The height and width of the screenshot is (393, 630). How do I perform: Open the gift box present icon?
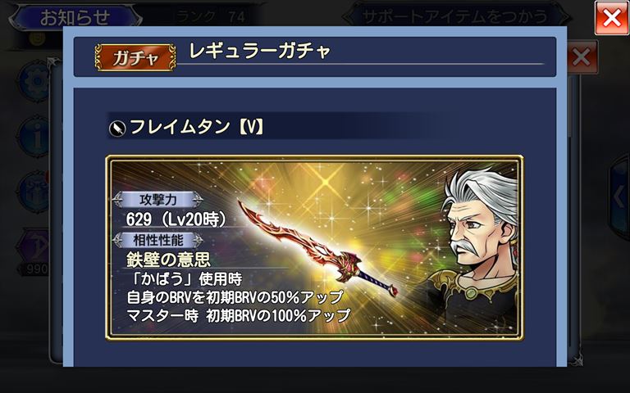36,192
